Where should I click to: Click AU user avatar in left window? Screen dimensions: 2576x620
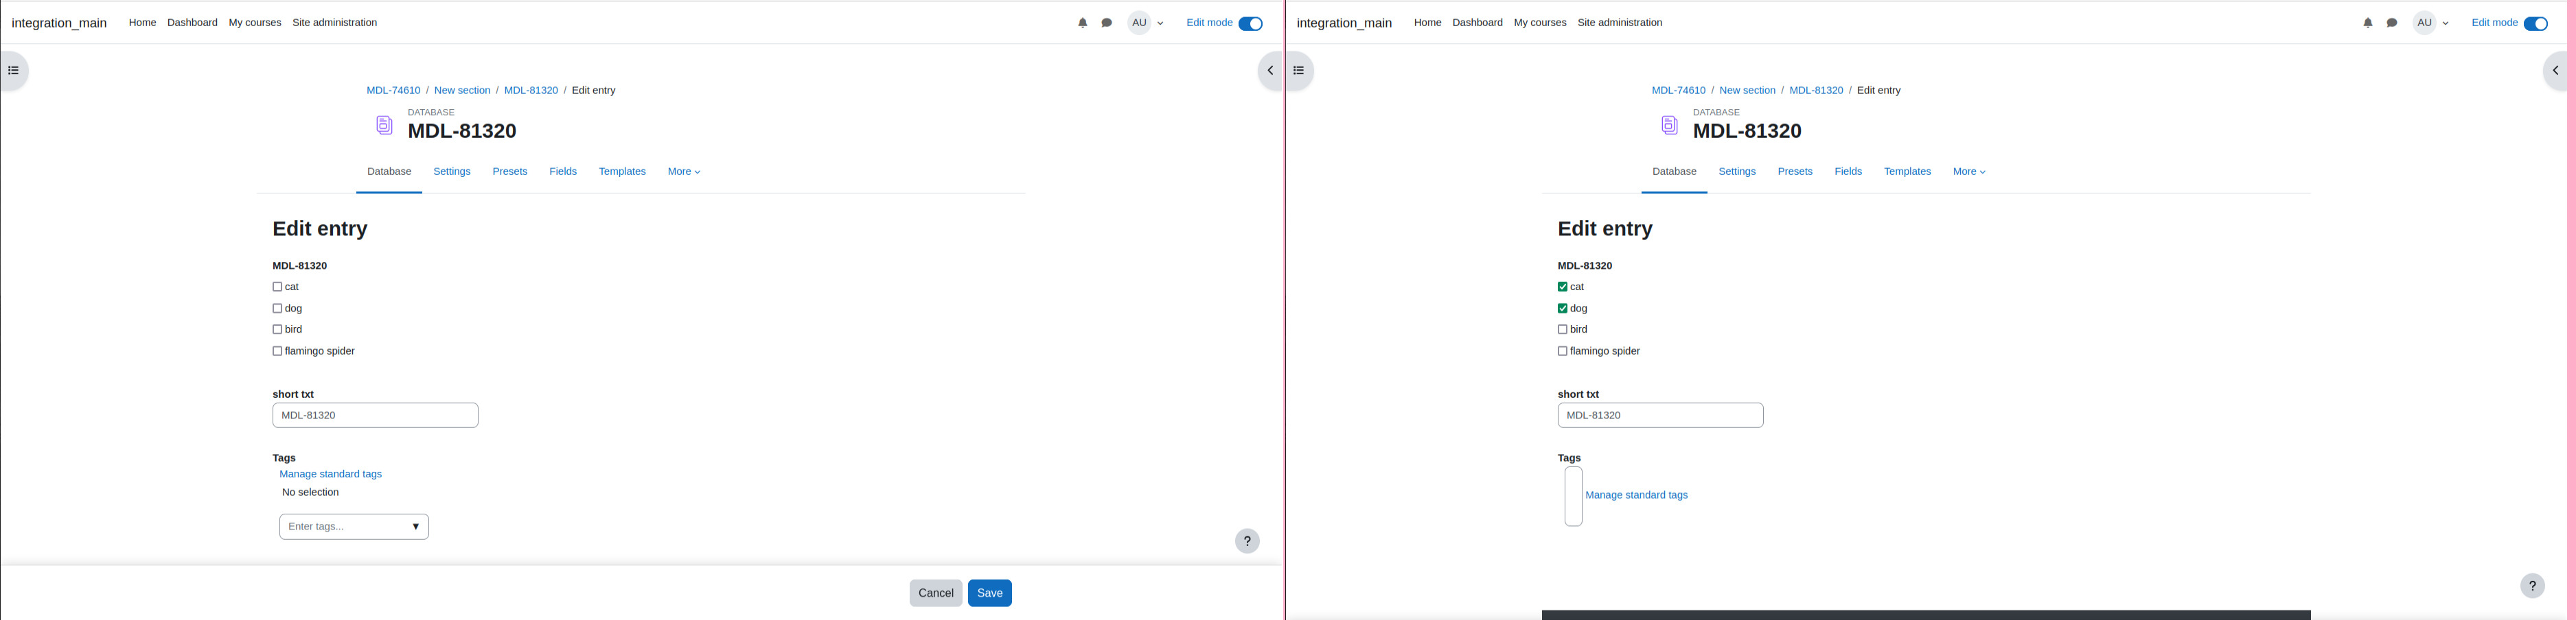1139,23
